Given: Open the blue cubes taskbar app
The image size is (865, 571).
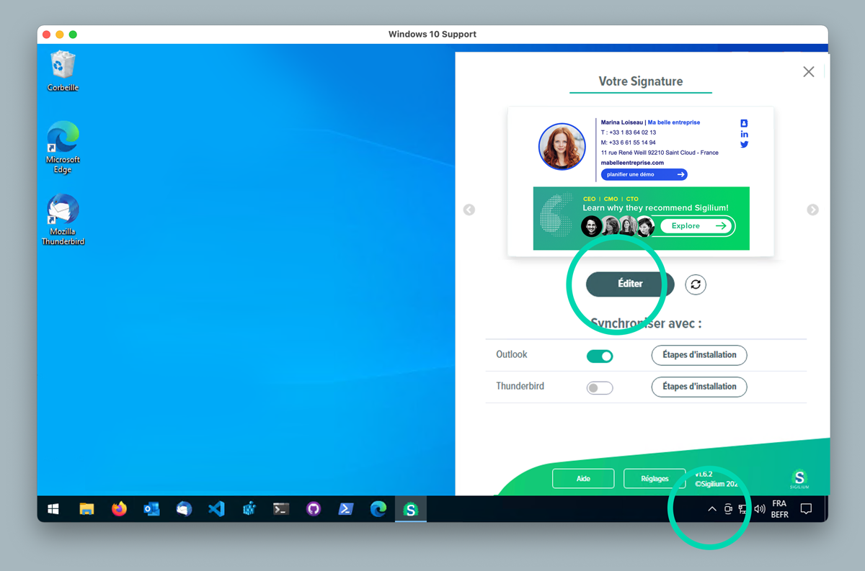Looking at the screenshot, I should tap(249, 509).
